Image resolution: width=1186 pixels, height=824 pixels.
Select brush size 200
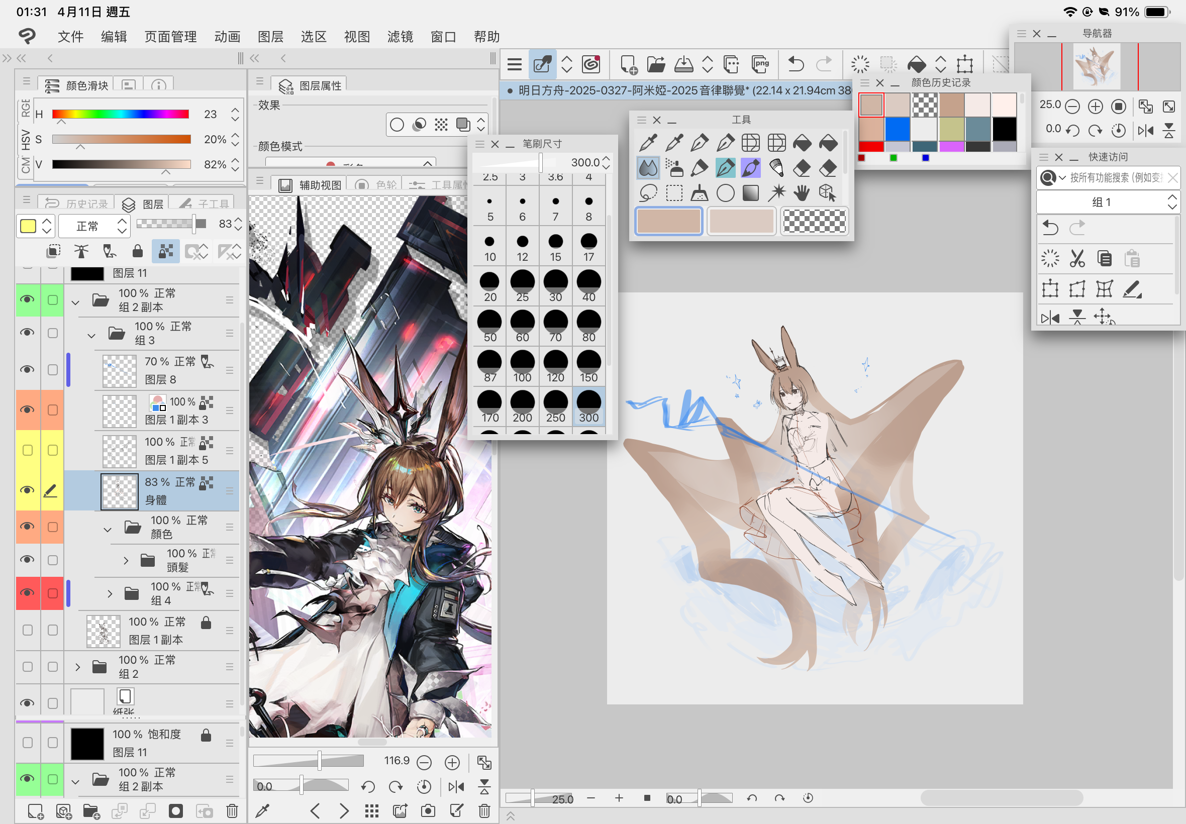tap(522, 407)
